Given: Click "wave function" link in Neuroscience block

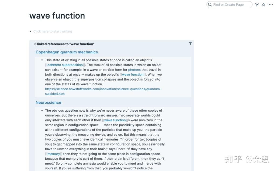Looking at the screenshot, I should 115,120.
